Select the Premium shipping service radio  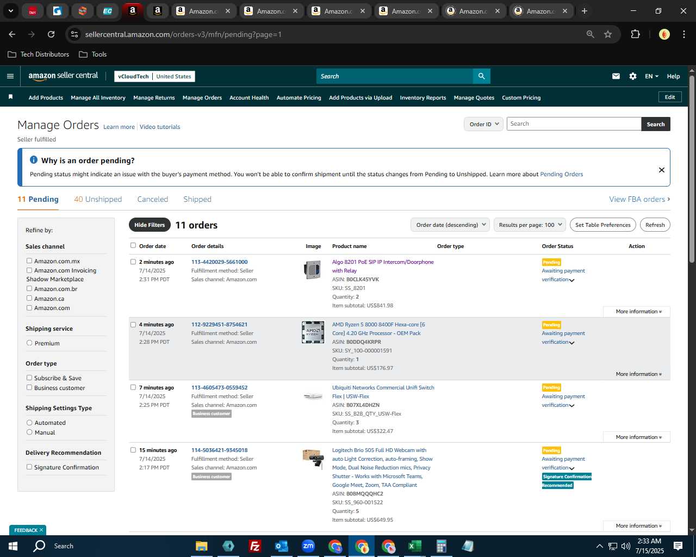point(29,343)
